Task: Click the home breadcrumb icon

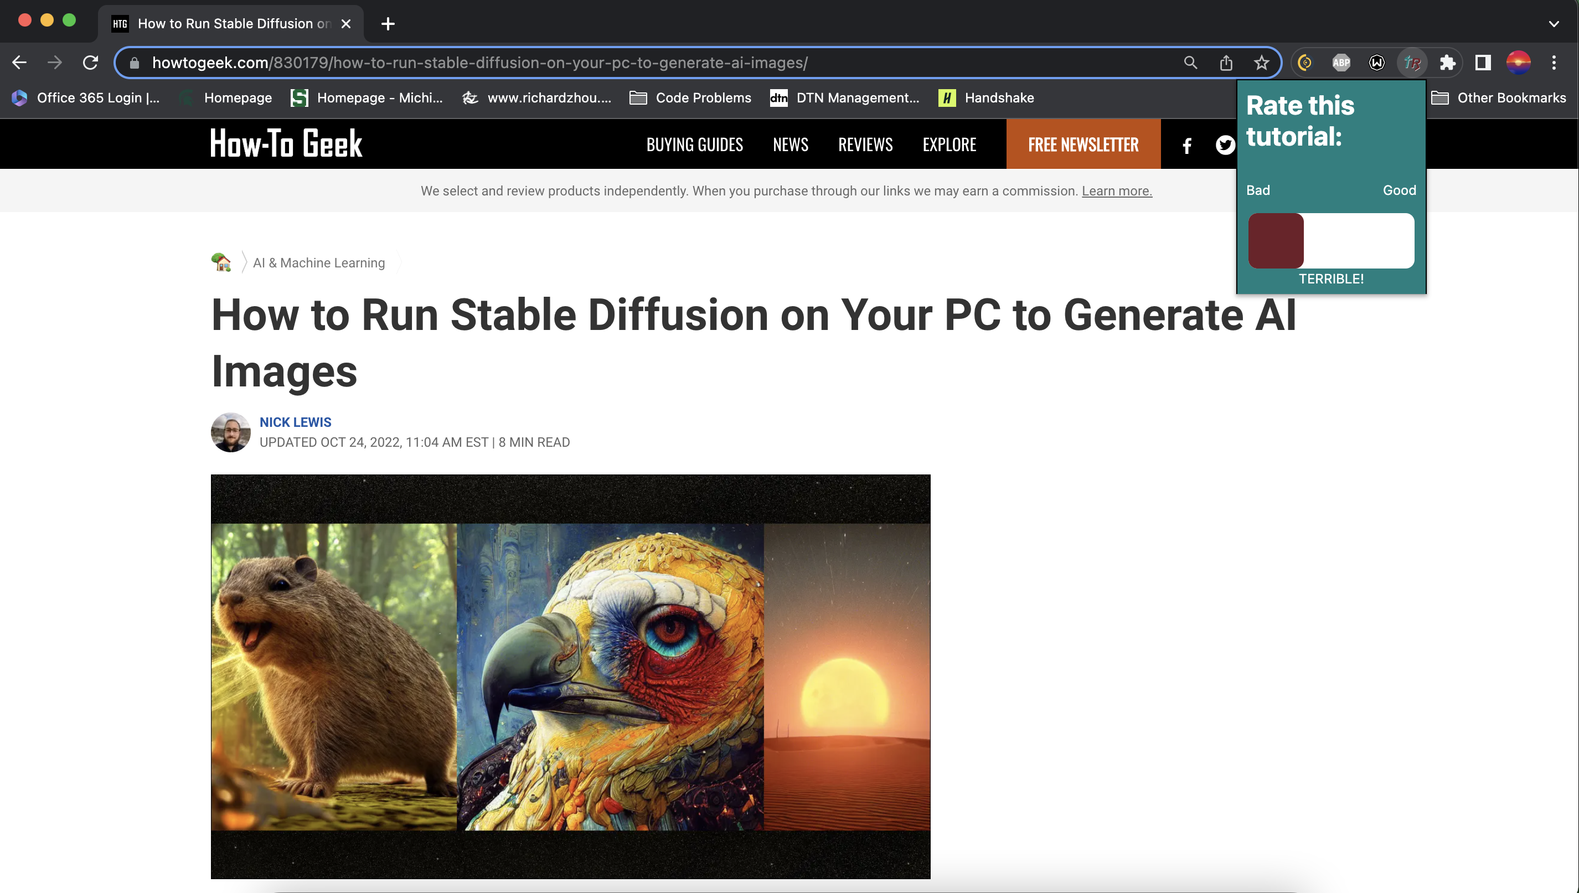Action: point(221,262)
